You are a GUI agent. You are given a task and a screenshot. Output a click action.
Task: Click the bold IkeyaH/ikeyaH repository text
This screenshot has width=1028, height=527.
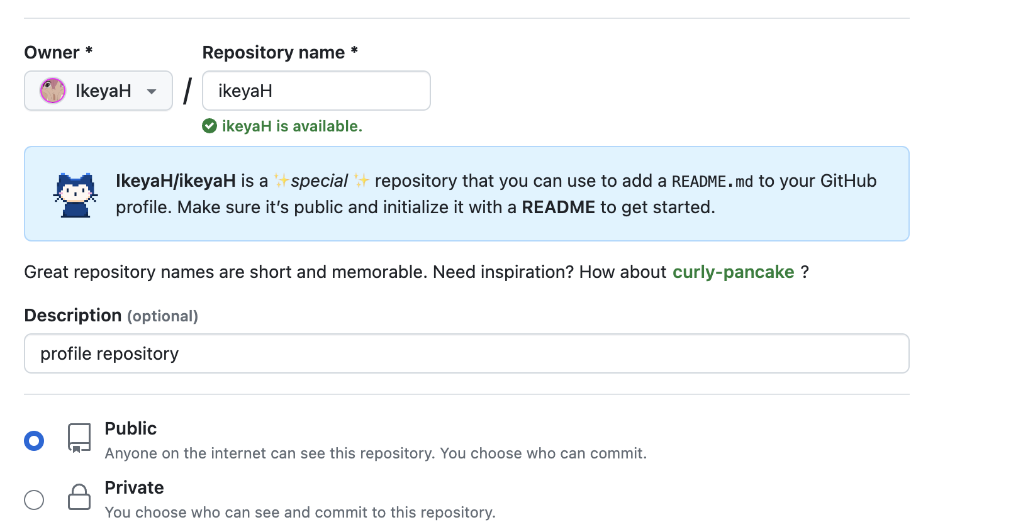[176, 181]
